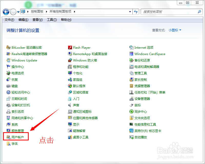The width and height of the screenshot is (205, 164).
Task: Open the 区域和语言 link
Action: pos(81,92)
